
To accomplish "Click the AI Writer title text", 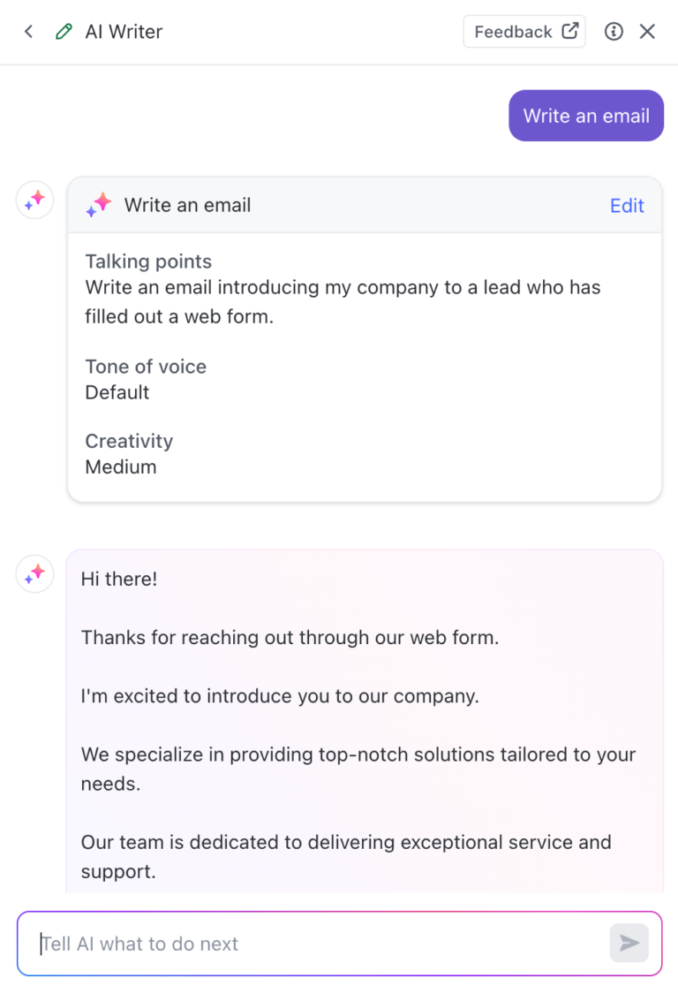I will click(124, 31).
